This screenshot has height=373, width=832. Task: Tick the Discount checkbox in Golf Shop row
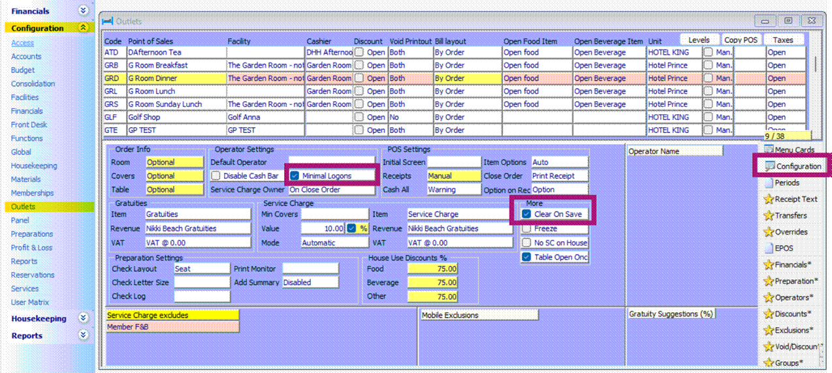359,117
